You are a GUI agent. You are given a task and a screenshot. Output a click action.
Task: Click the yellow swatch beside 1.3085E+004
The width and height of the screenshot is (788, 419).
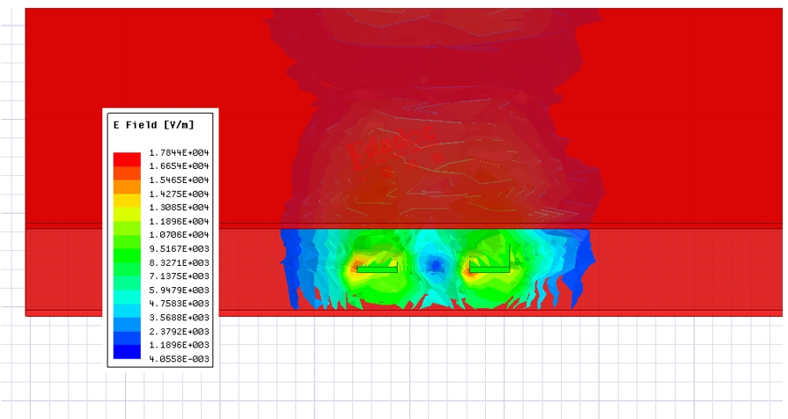(x=127, y=208)
